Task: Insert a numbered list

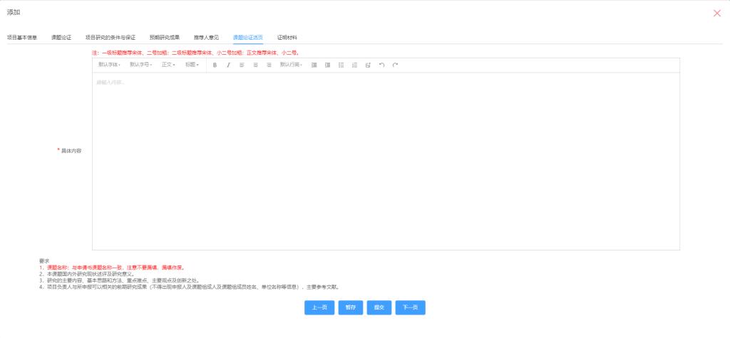Action: click(x=354, y=65)
